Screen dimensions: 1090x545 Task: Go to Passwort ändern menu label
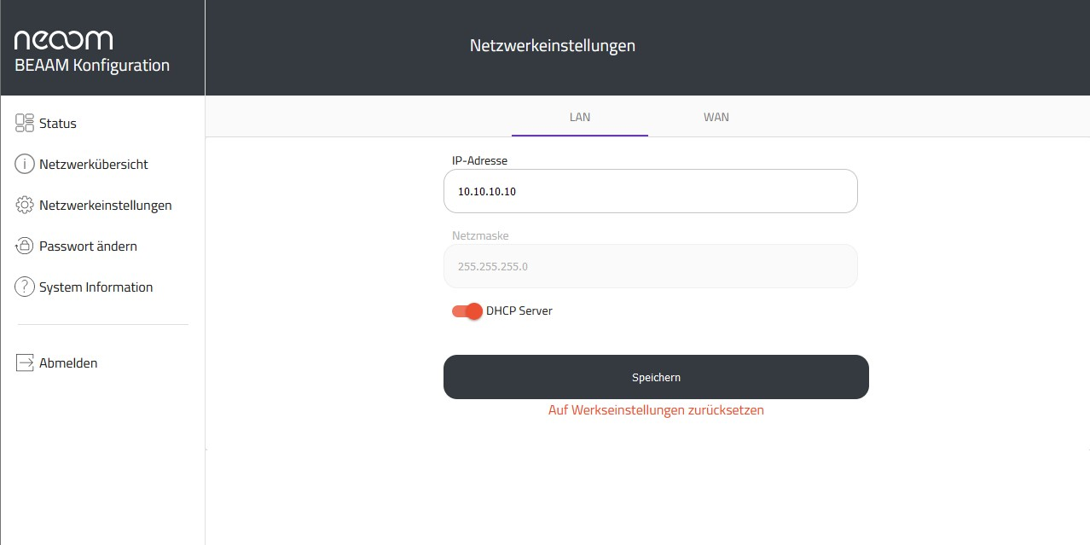[x=88, y=246]
